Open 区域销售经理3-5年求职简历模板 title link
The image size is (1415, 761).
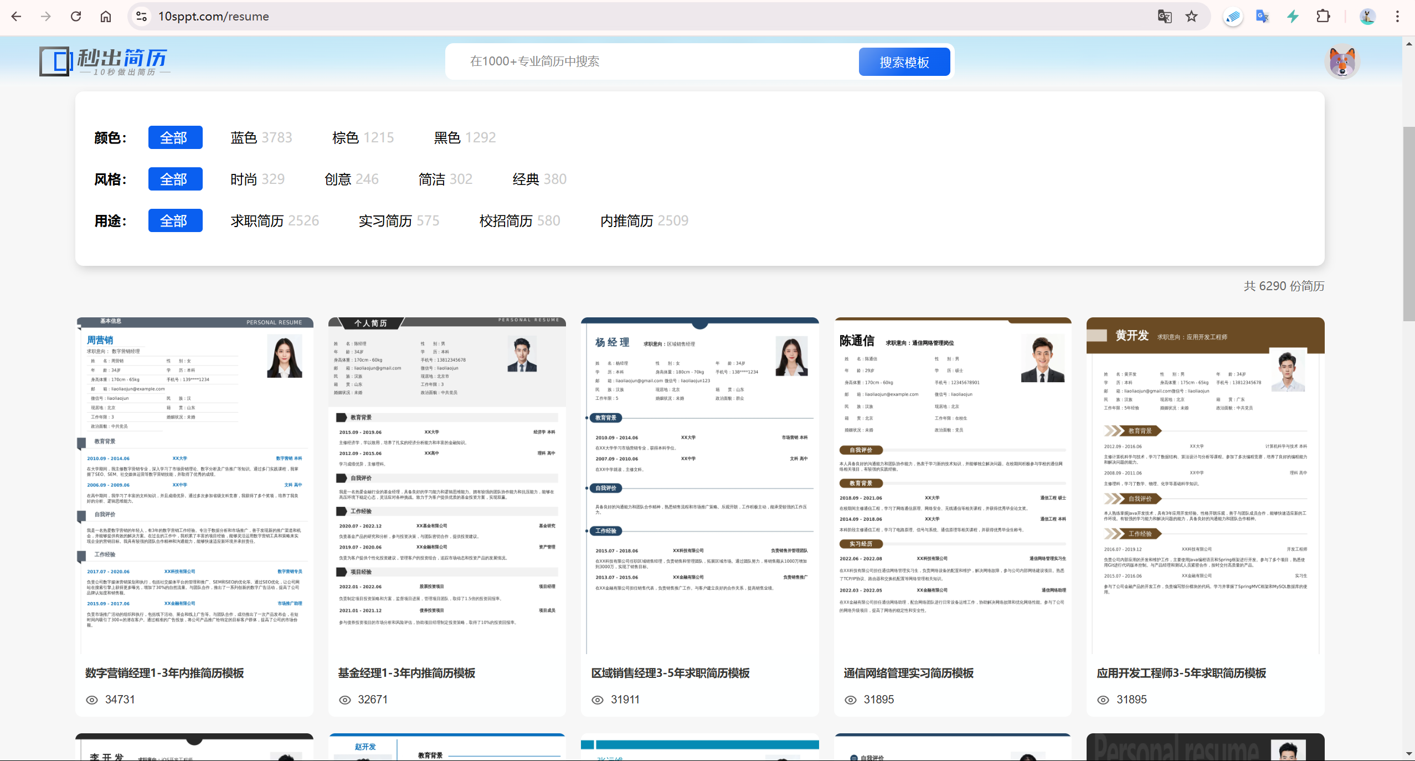[x=670, y=673]
